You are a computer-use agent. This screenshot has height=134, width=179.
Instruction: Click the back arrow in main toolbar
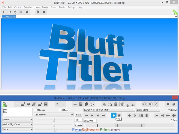(x=4, y=12)
